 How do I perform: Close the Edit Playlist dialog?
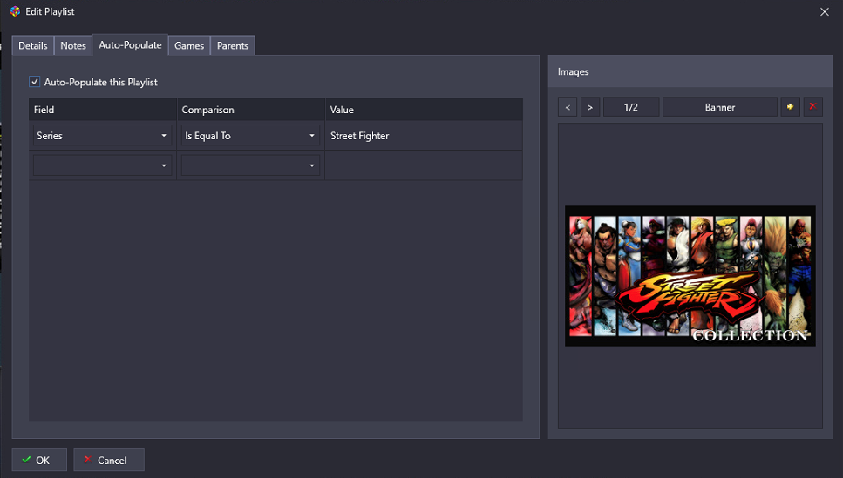pos(824,12)
